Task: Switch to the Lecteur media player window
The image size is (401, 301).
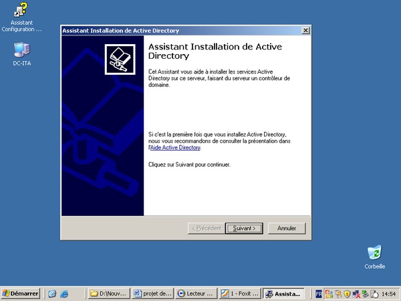Action: (196, 294)
